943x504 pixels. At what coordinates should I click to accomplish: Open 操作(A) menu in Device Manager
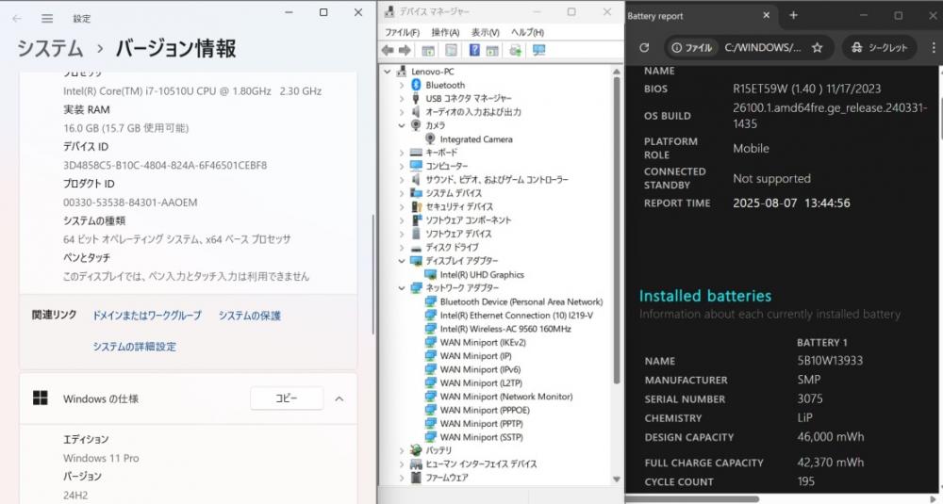pos(446,32)
